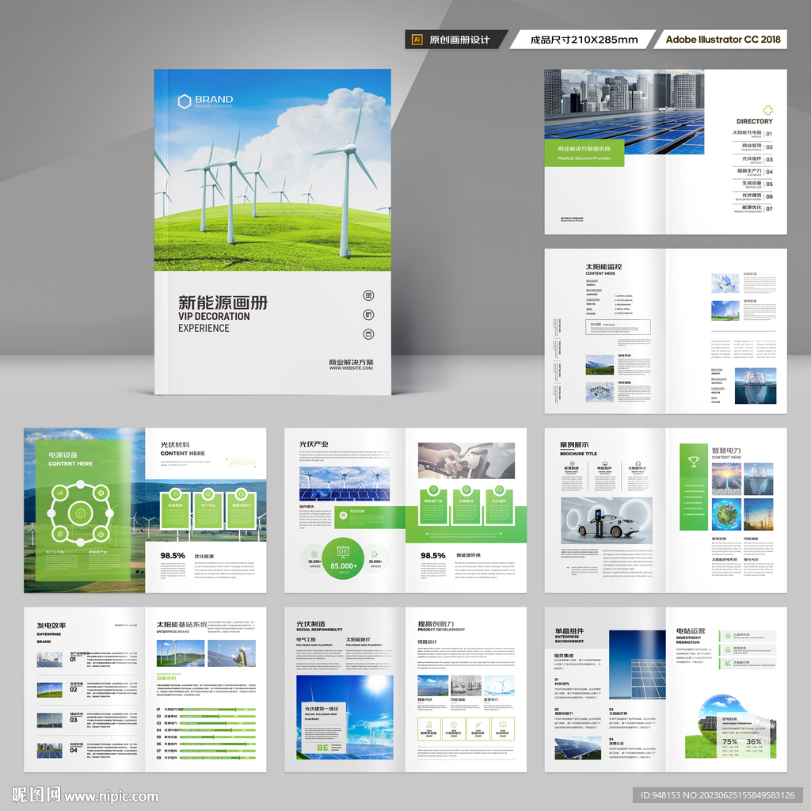Click the light bulb landscape image

(730, 727)
